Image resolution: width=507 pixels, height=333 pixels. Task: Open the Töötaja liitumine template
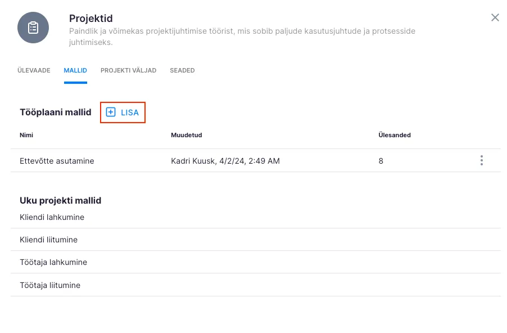(x=50, y=285)
